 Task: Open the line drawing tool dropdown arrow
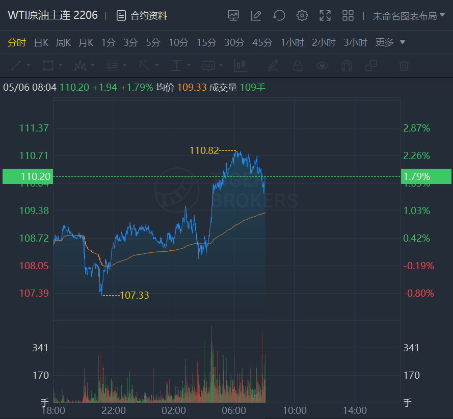coord(28,66)
